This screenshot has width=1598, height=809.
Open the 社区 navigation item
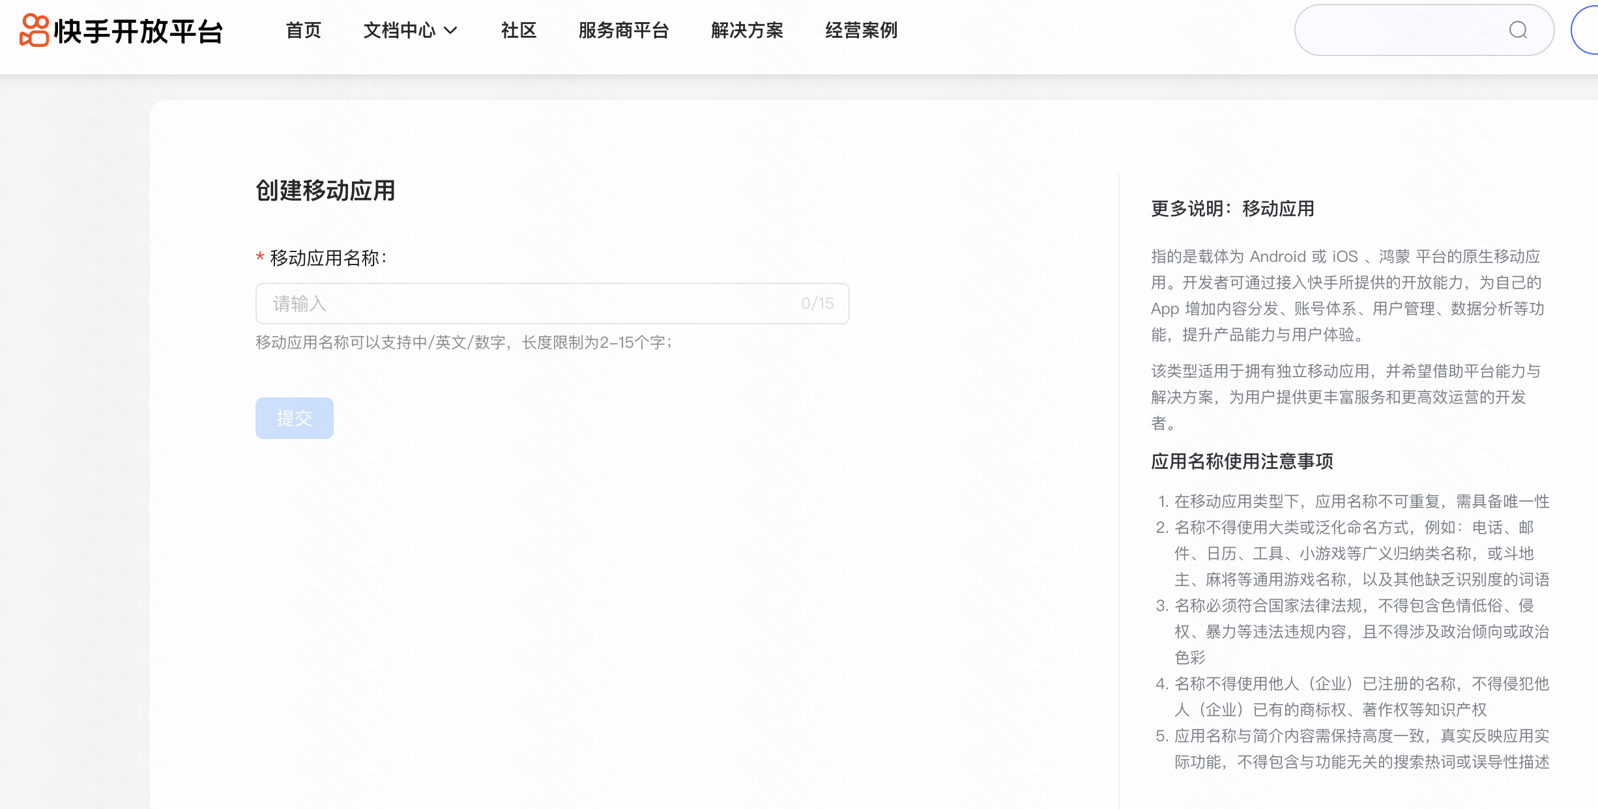[x=519, y=30]
